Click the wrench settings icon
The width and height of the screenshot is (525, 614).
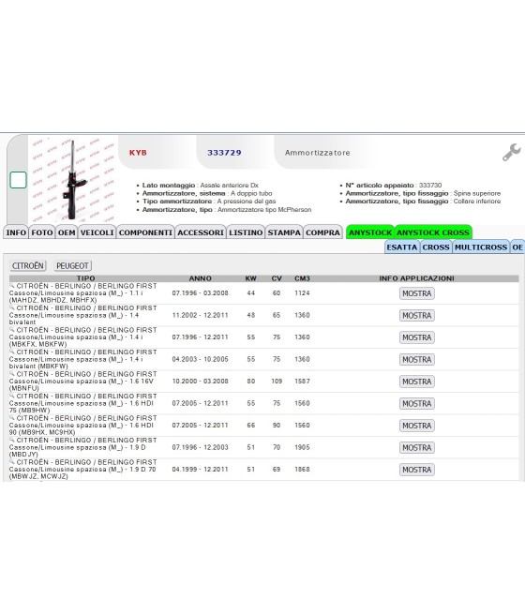pyautogui.click(x=511, y=152)
